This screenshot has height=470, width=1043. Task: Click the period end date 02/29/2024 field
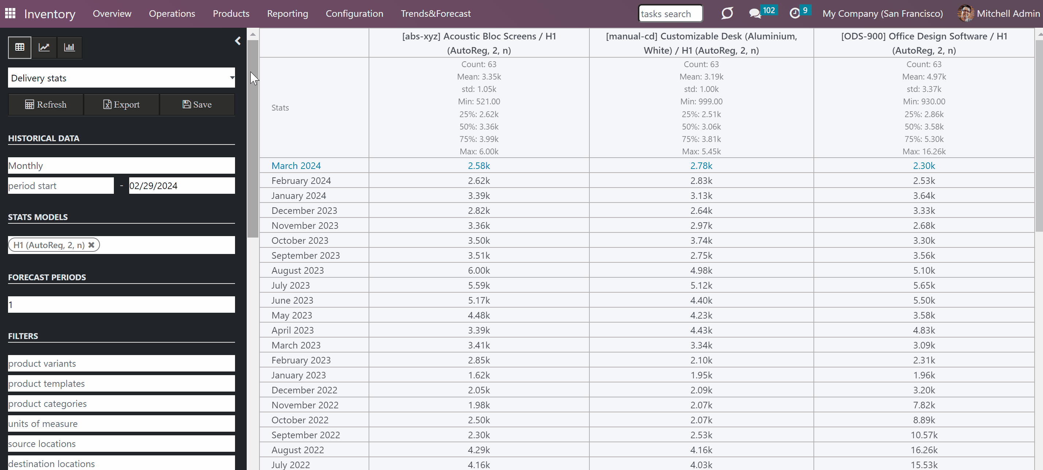(x=182, y=186)
